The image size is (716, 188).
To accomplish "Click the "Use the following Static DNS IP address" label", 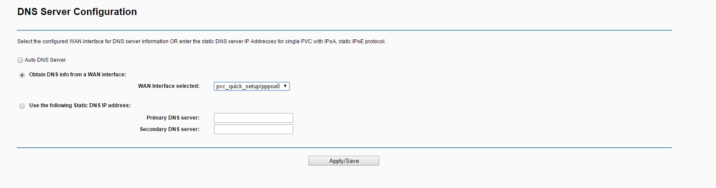I will pos(79,105).
